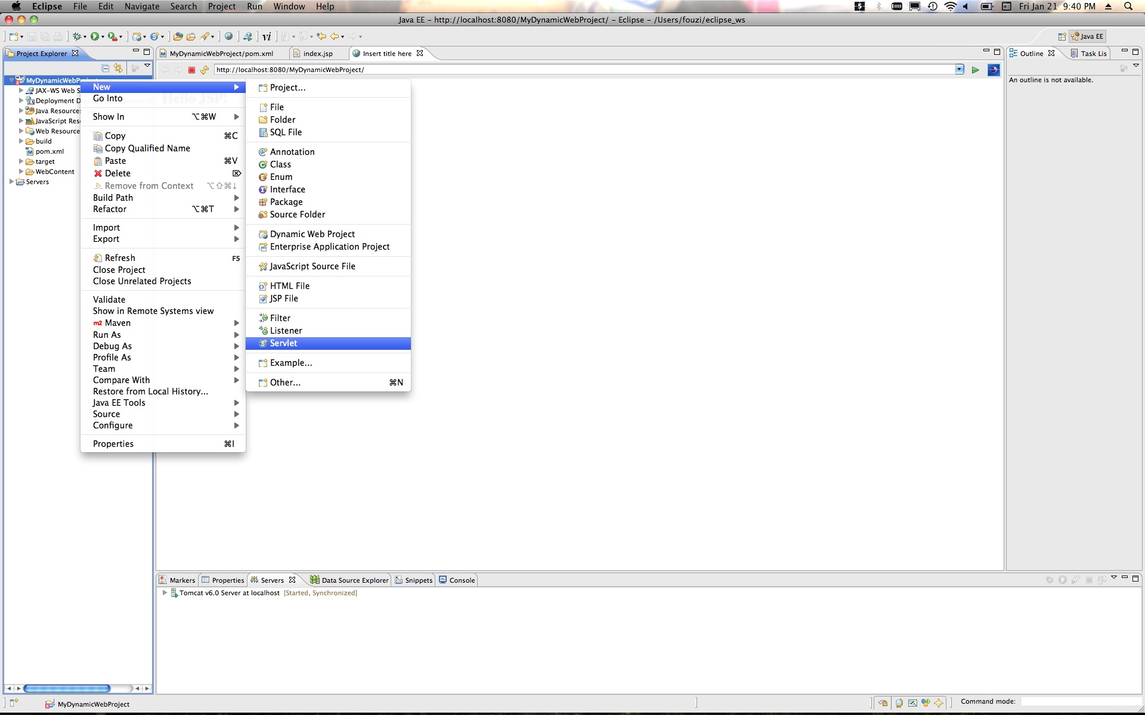
Task: Click the New Dynamic Web Project toolbar icon
Action: point(137,36)
